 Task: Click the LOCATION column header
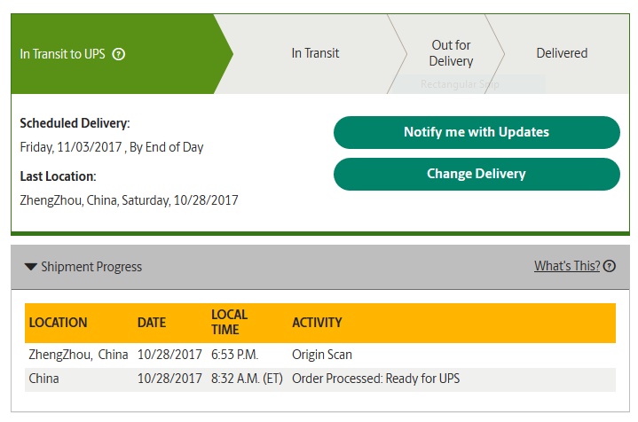click(x=59, y=323)
